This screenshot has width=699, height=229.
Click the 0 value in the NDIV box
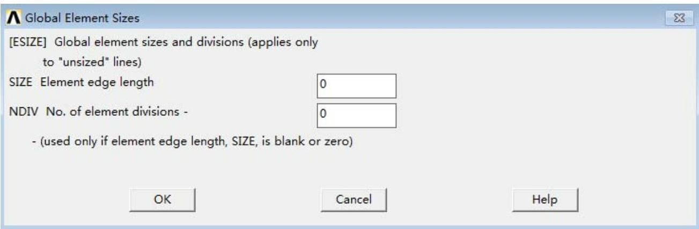(x=322, y=114)
